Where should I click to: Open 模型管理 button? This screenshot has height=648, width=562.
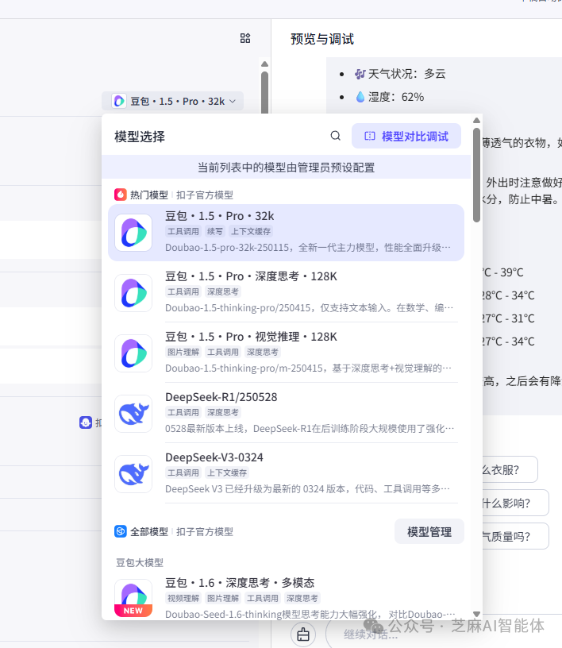click(x=429, y=532)
